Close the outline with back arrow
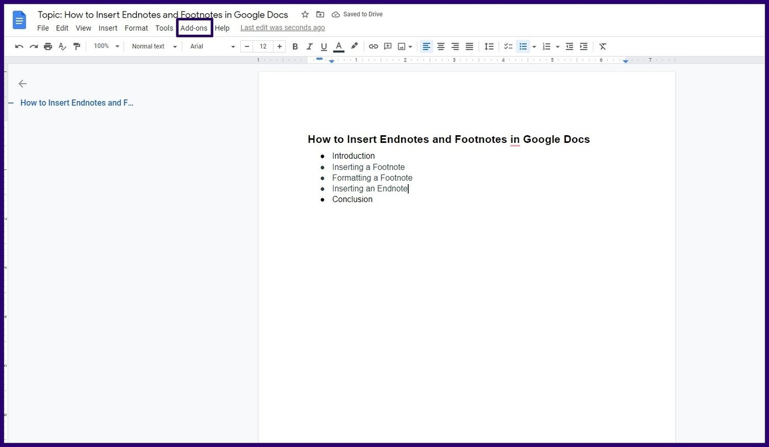This screenshot has height=447, width=769. coord(22,83)
